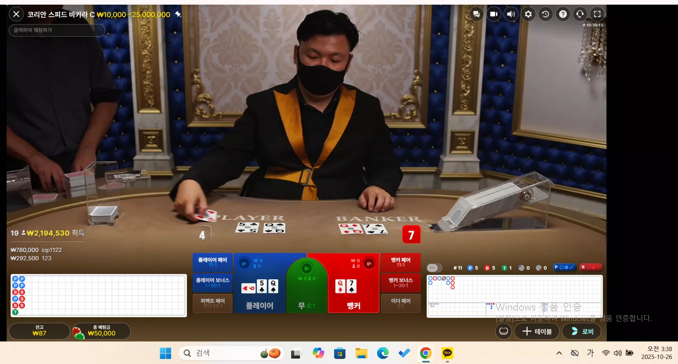
Task: Place a bet on the blue 플레이어 area
Action: (x=259, y=283)
